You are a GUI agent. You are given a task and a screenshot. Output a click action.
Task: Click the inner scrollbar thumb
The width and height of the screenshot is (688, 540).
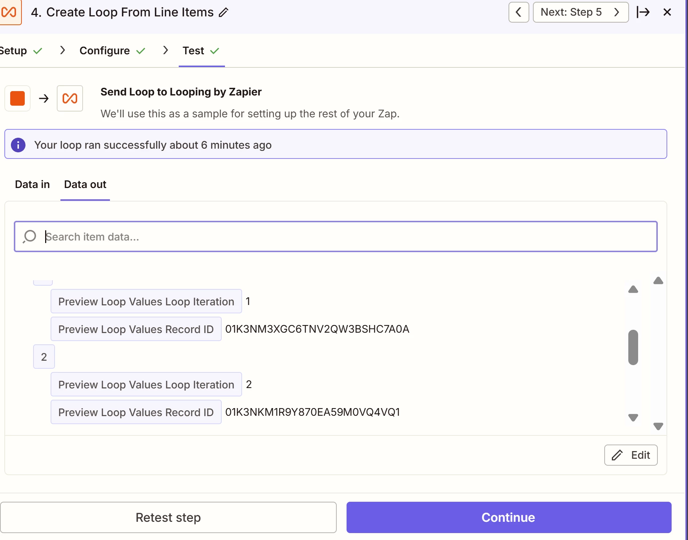(633, 347)
